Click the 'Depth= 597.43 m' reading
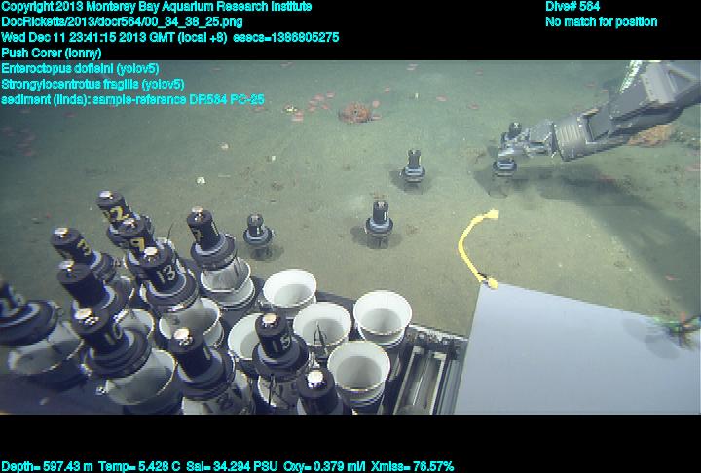701x473 pixels. pyautogui.click(x=47, y=467)
